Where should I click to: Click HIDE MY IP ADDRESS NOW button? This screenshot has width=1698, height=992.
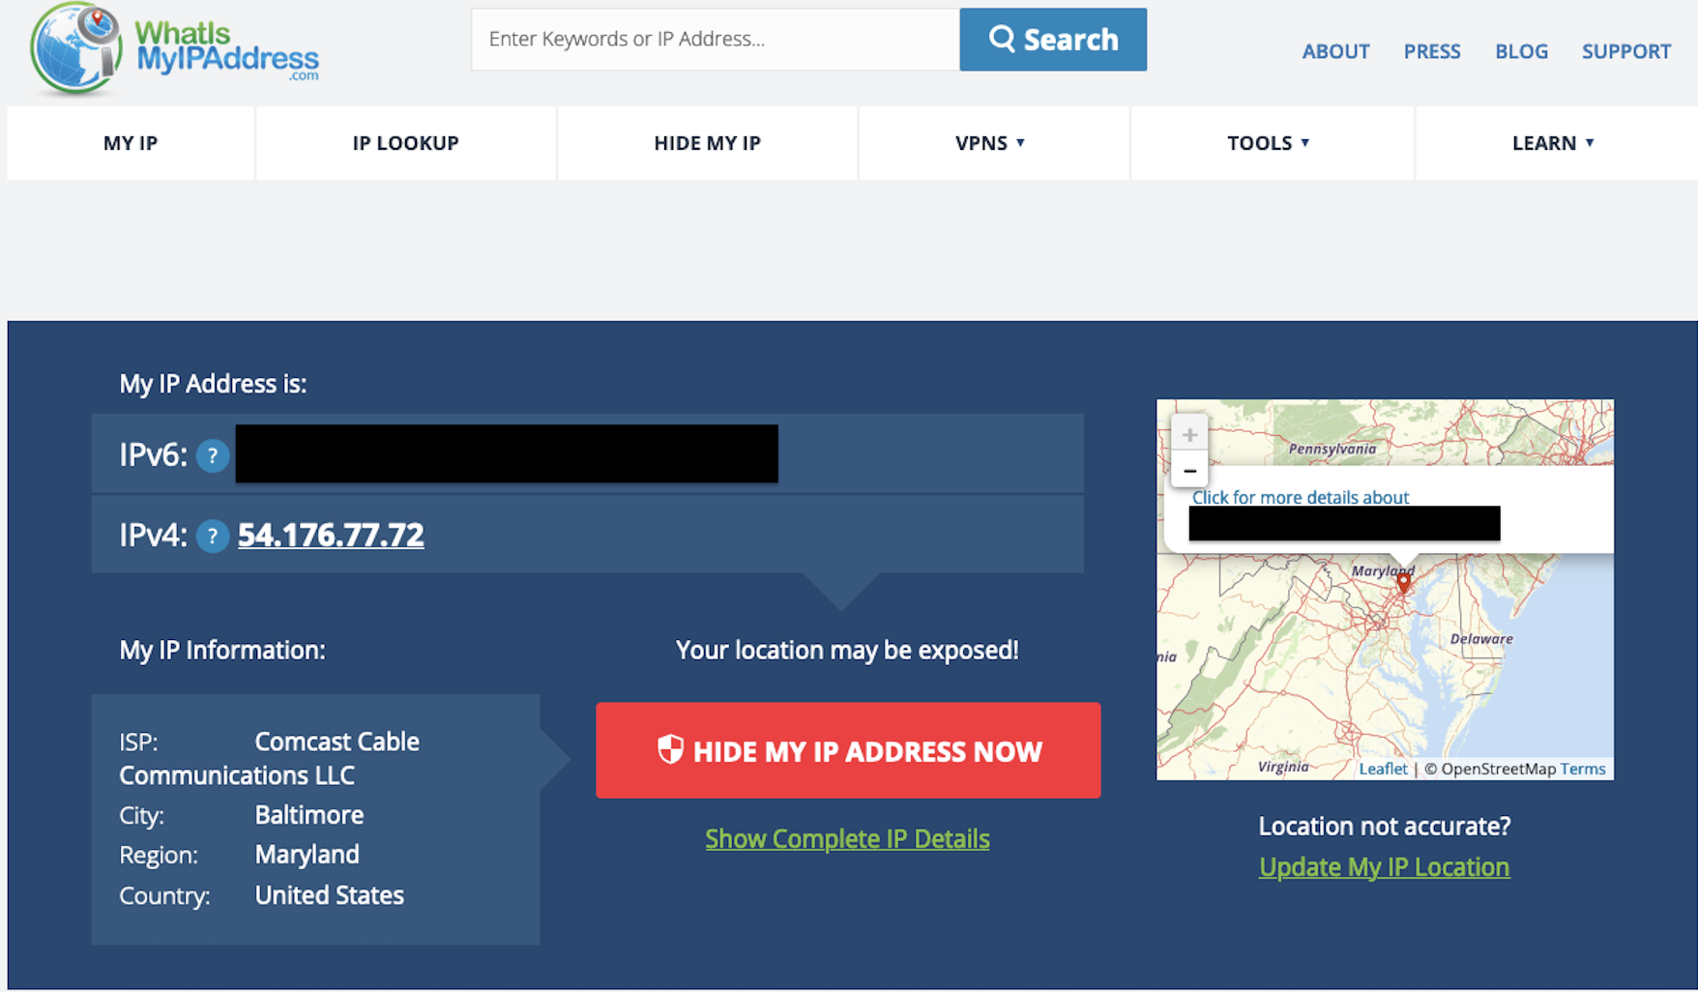[x=848, y=750]
